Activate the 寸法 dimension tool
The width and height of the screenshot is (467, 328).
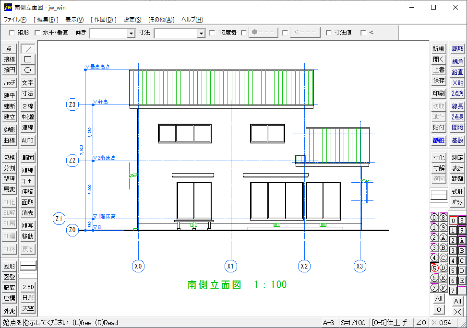pyautogui.click(x=27, y=94)
